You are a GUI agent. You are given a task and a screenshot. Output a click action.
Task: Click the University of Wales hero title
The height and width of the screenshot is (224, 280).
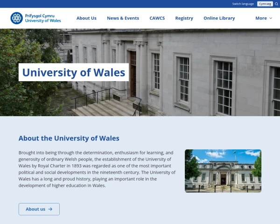[x=74, y=72]
